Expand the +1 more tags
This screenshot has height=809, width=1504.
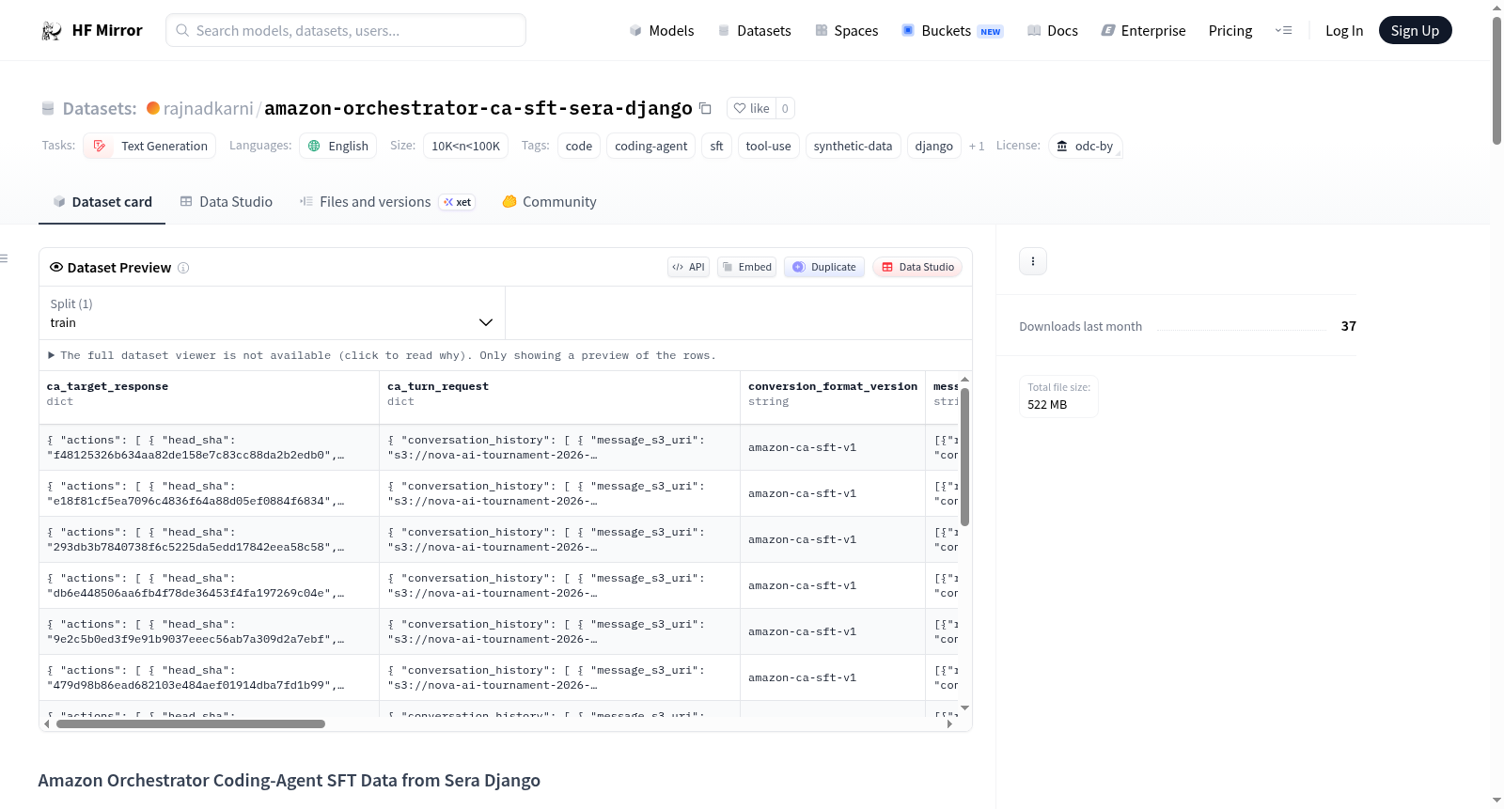click(x=977, y=146)
